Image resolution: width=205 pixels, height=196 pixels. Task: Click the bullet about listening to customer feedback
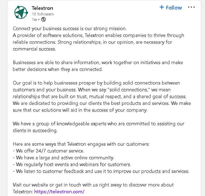pyautogui.click(x=101, y=171)
